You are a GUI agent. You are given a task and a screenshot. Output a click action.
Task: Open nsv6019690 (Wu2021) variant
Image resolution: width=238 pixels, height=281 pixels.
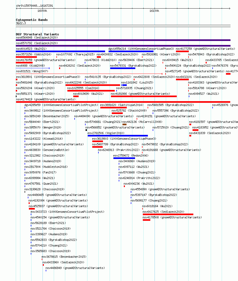(76, 96)
